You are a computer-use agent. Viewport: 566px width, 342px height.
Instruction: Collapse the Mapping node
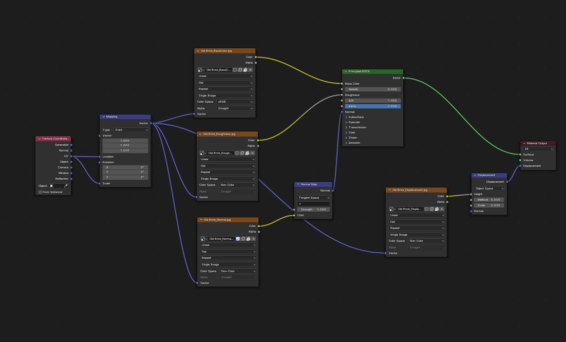pos(104,117)
